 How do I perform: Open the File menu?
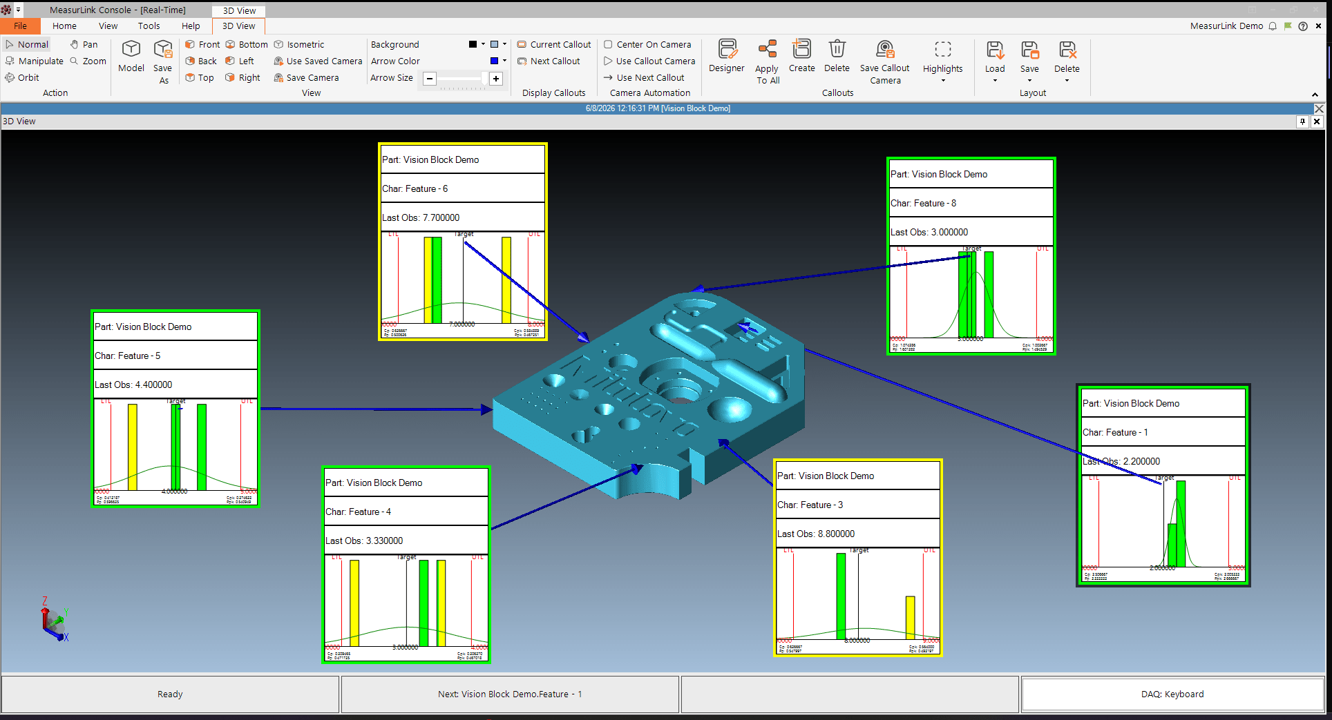[21, 26]
